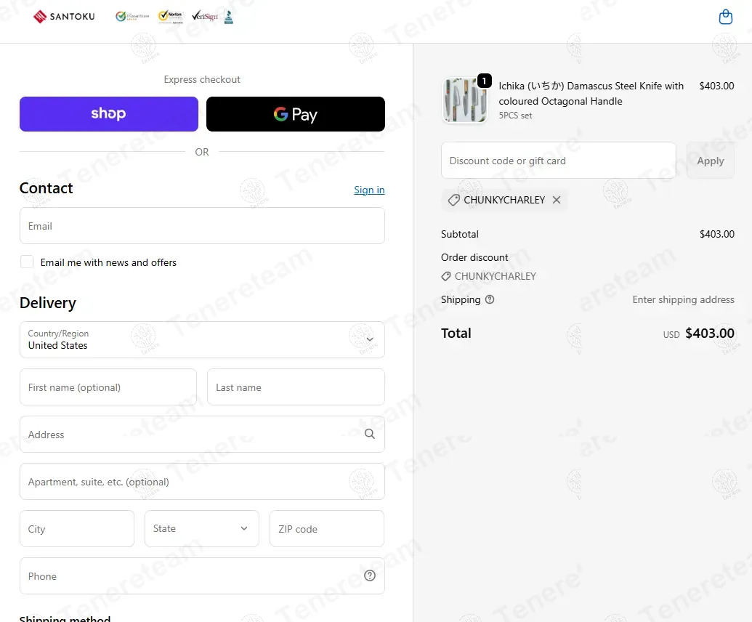752x622 pixels.
Task: Focus the Phone field
Action: click(x=202, y=576)
